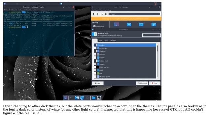The width and height of the screenshot is (211, 118).
Task: Switch to Icons tab in Appearance
Action: (x=100, y=40)
